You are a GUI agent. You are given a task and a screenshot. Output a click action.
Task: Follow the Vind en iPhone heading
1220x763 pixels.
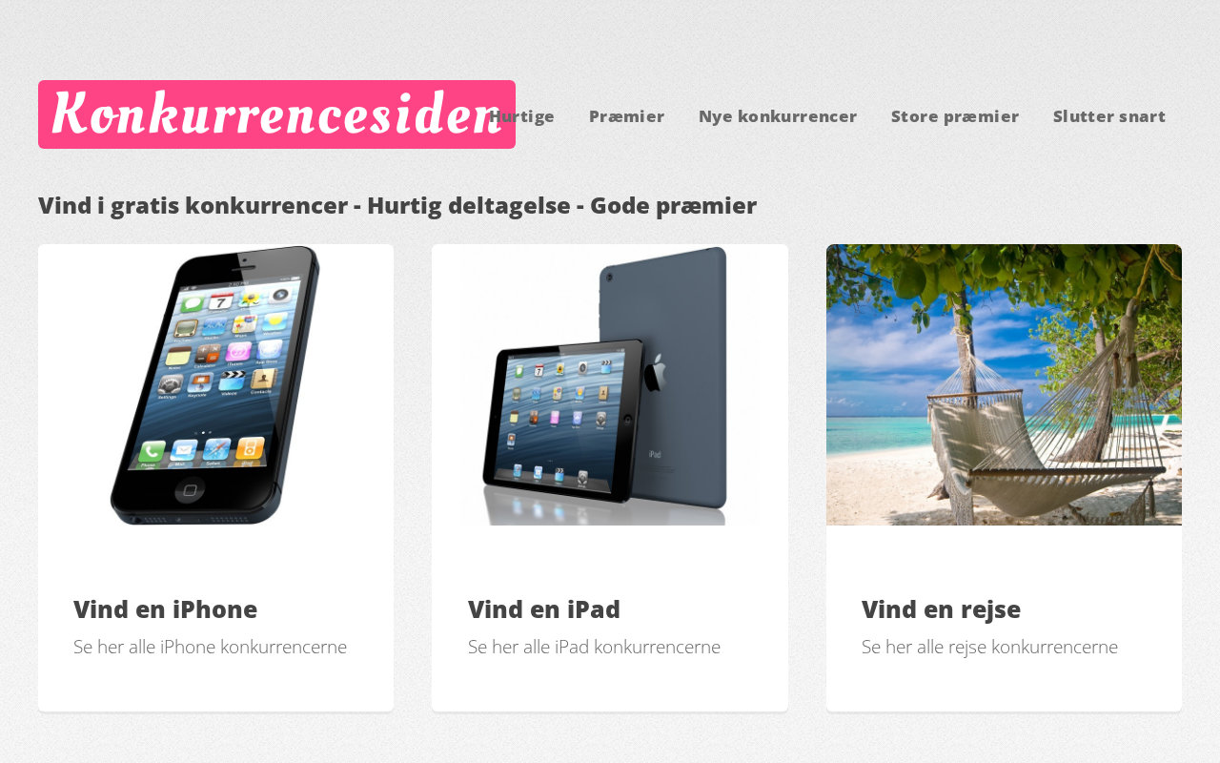click(165, 609)
